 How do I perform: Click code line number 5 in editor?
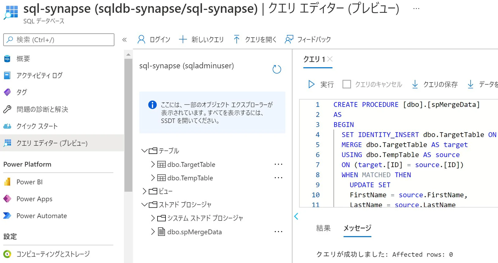tap(318, 145)
